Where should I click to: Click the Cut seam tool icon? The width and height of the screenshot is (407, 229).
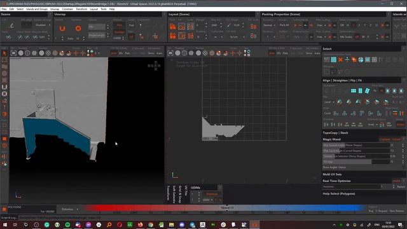(x=11, y=25)
